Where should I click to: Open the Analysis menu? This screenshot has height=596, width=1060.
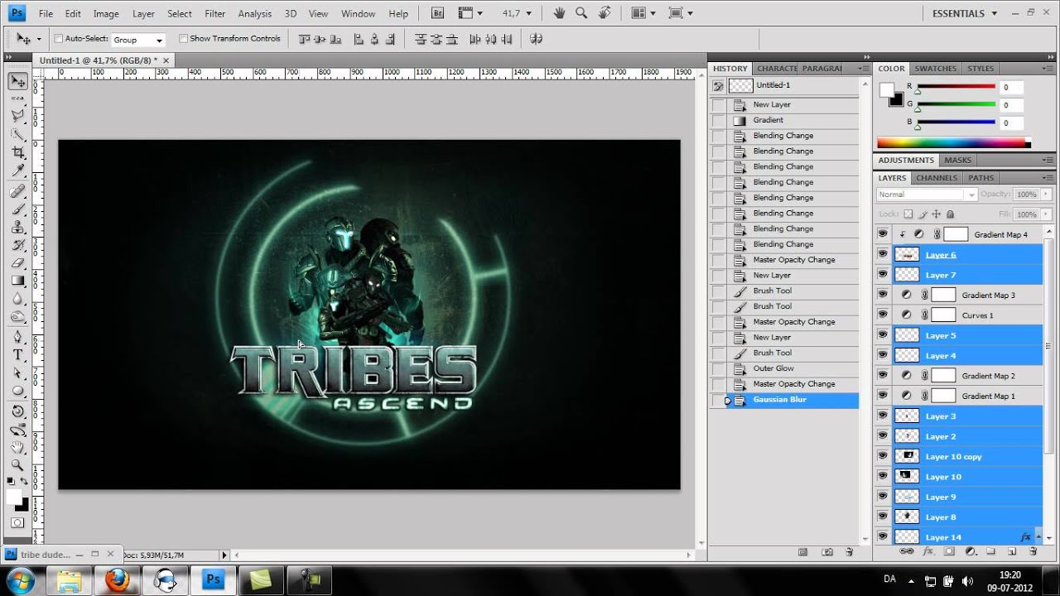pos(255,14)
